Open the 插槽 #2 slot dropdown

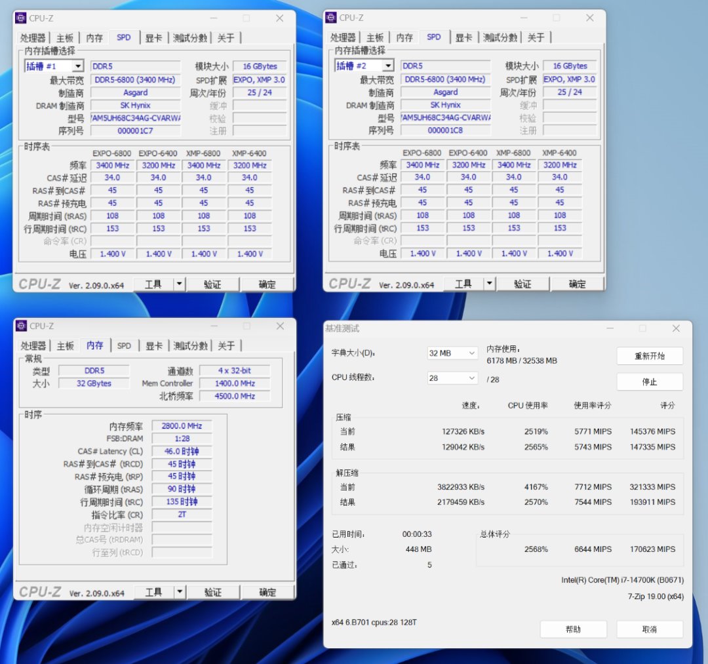(388, 66)
